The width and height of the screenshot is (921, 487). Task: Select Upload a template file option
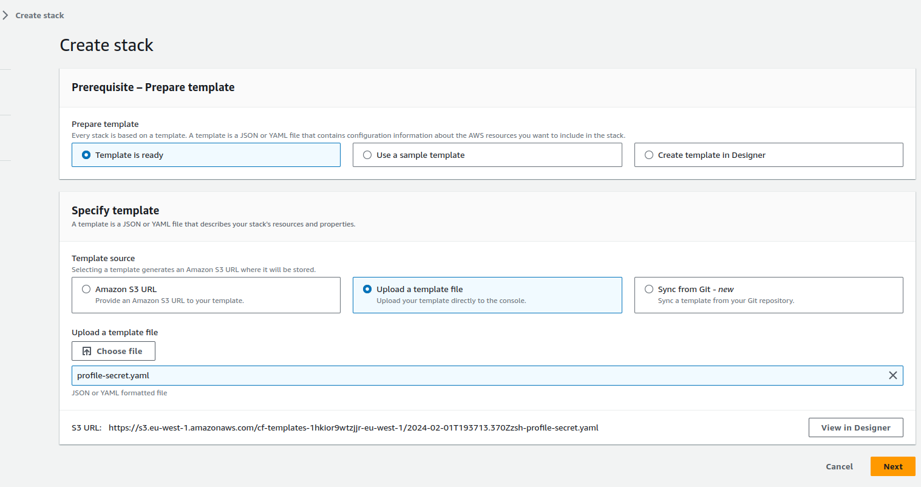click(x=487, y=295)
